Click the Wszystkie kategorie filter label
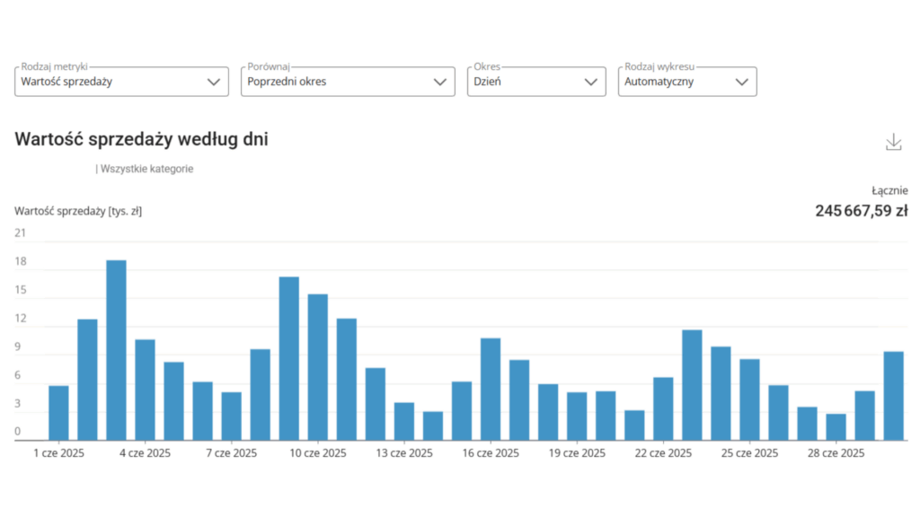Viewport: 920px width, 517px height. pos(146,169)
